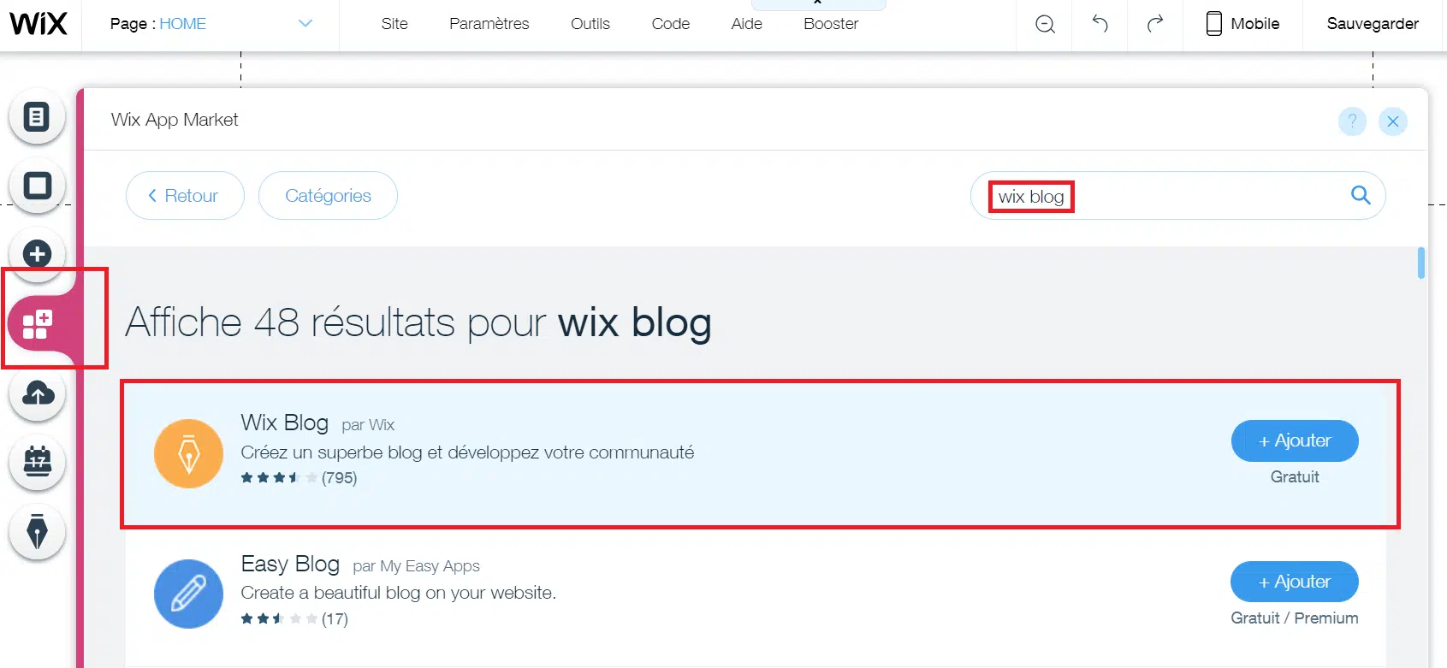The height and width of the screenshot is (668, 1447).
Task: Undo the last action
Action: click(x=1100, y=24)
